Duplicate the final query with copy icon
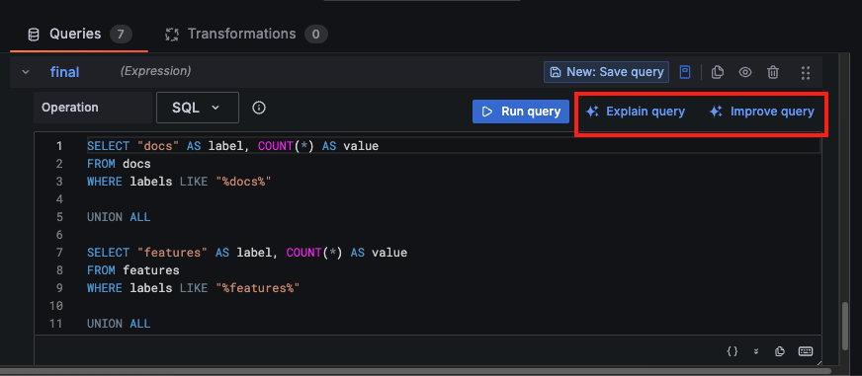862x376 pixels. (717, 72)
